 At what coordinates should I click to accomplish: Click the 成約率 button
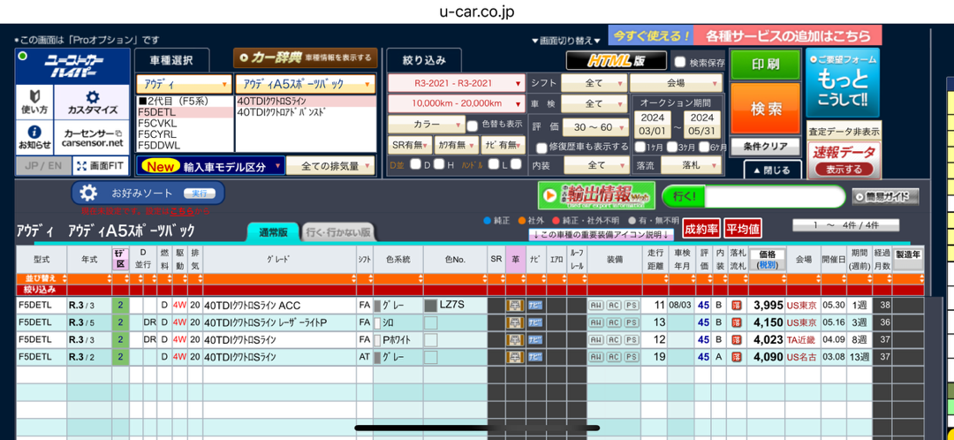tap(700, 229)
